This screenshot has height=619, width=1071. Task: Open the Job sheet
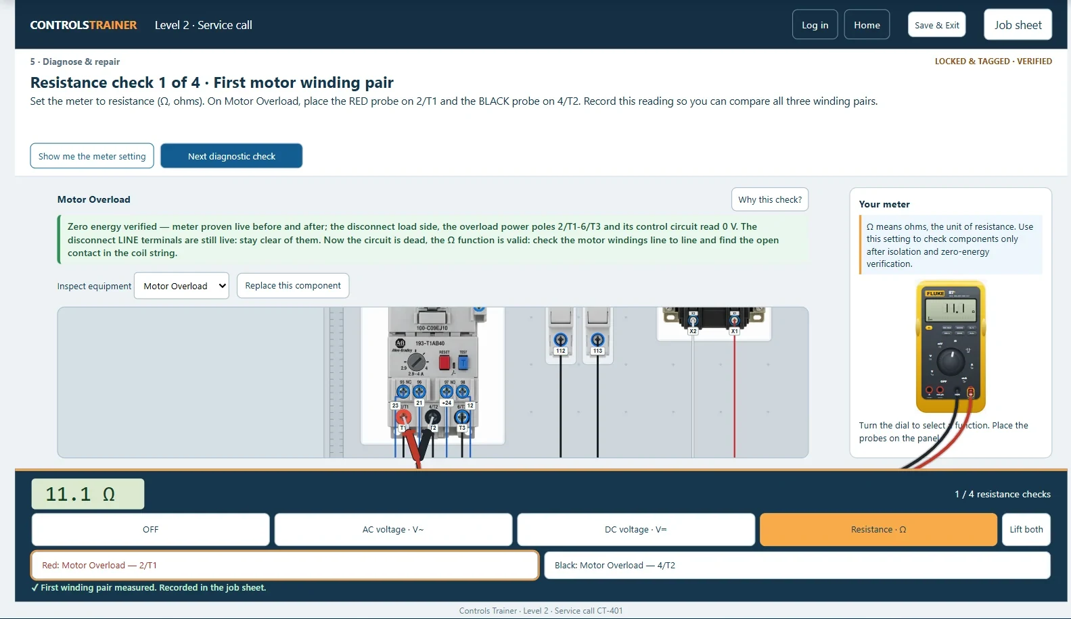point(1018,25)
